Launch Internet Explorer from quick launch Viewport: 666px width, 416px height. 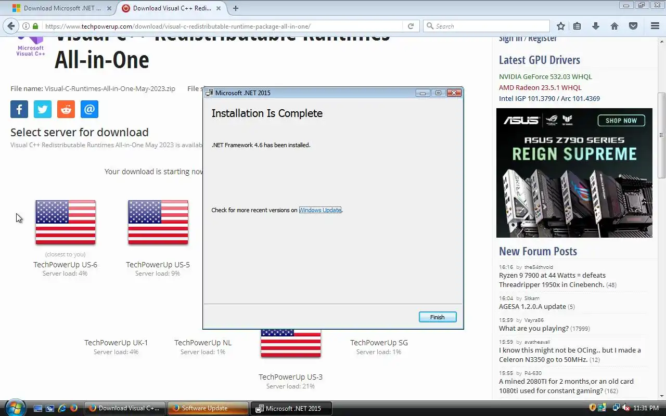point(62,408)
